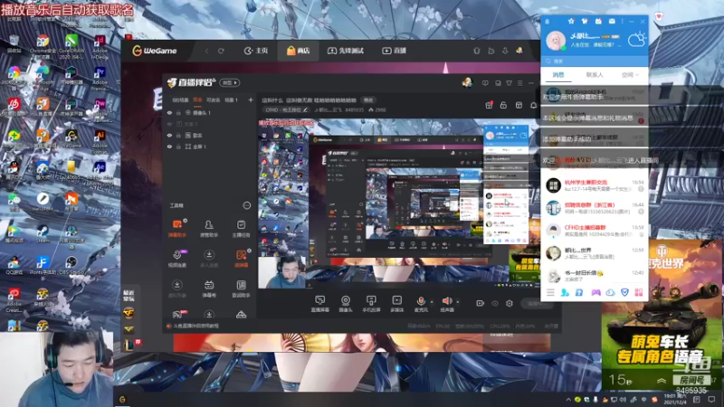Open 杭州学生兼职交流 QQ chat

[595, 185]
